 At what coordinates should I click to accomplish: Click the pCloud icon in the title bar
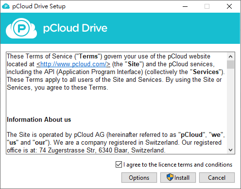pos(6,6)
